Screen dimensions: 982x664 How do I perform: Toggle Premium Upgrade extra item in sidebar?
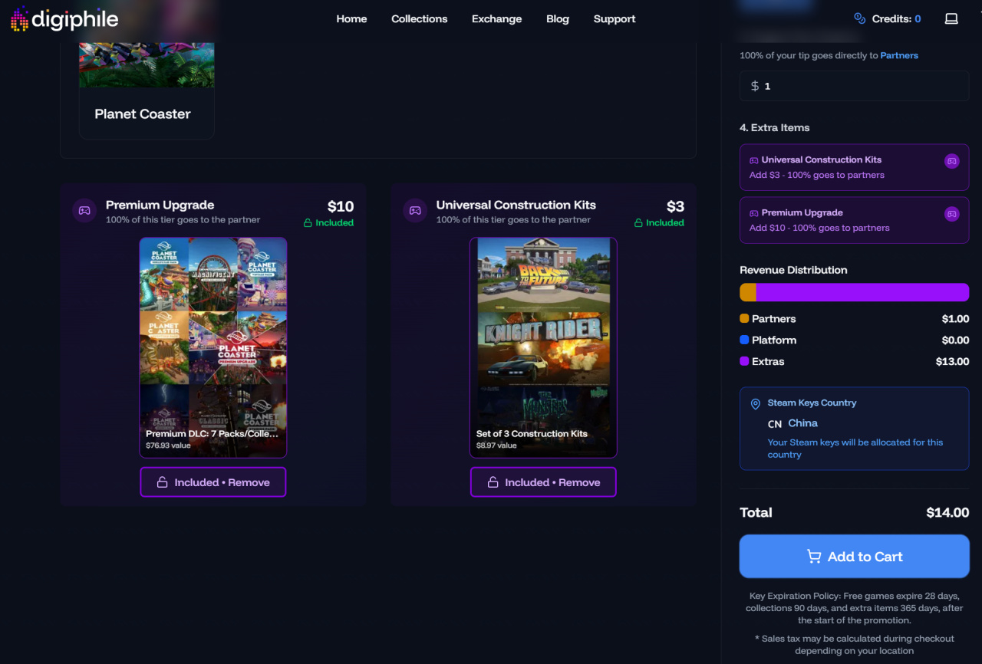(x=854, y=220)
